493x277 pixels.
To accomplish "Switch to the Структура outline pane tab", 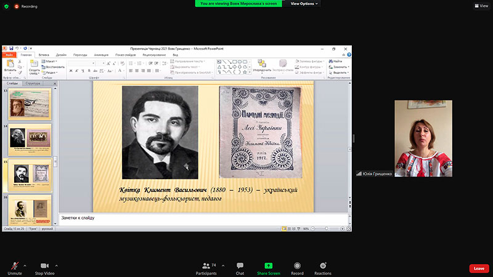I will (33, 84).
